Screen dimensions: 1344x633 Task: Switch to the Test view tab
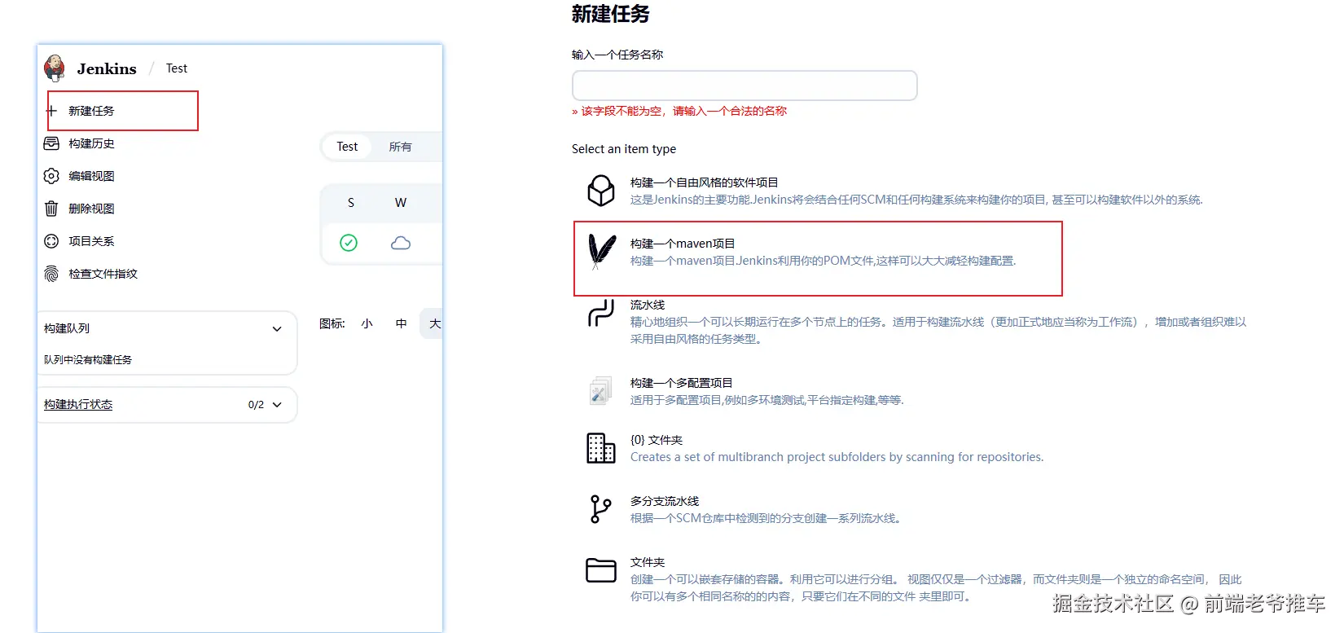tap(347, 147)
